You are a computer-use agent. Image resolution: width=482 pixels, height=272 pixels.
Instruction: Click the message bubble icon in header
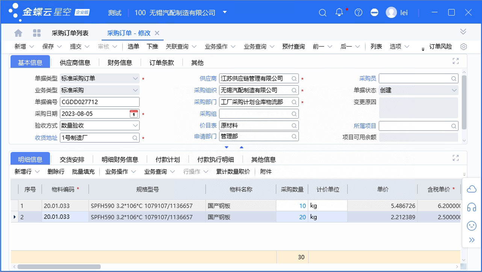click(375, 12)
